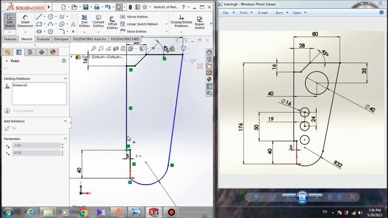
Task: Click the Y coordinate parameter field
Action: coord(36,153)
